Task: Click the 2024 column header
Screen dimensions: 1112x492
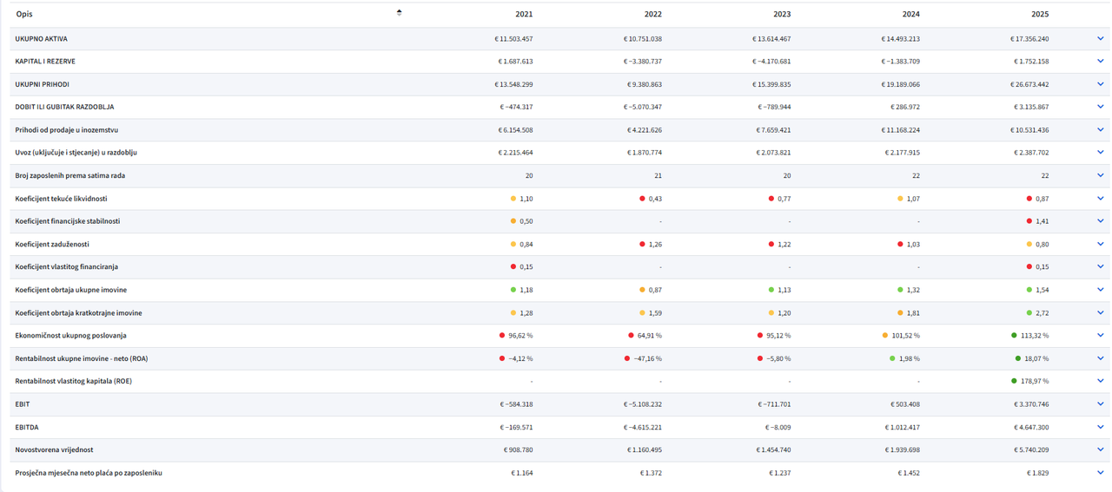Action: [x=910, y=14]
